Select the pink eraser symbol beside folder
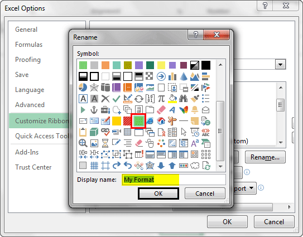Viewport: 303px width, 237px height. tap(161, 110)
